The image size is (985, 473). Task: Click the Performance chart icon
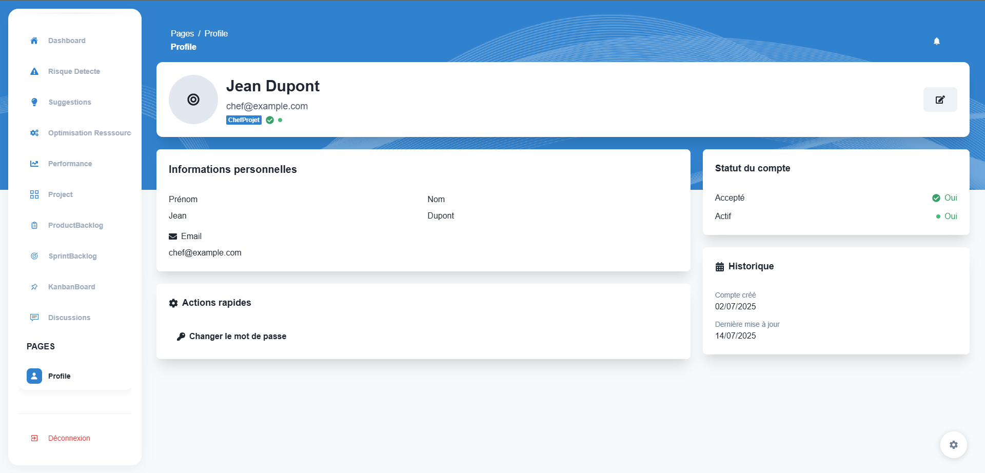34,164
